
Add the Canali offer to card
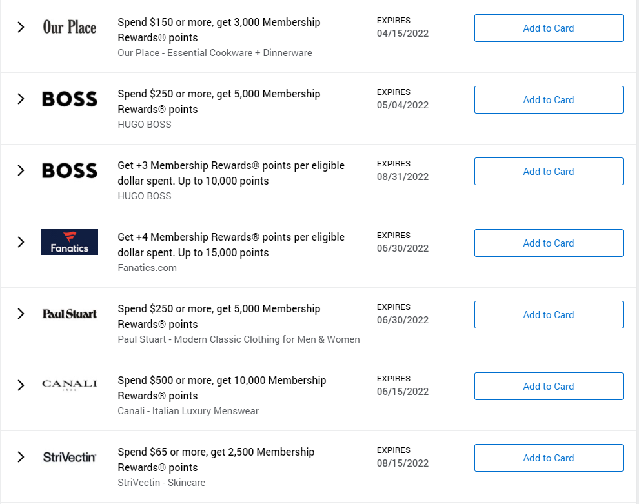(x=549, y=387)
